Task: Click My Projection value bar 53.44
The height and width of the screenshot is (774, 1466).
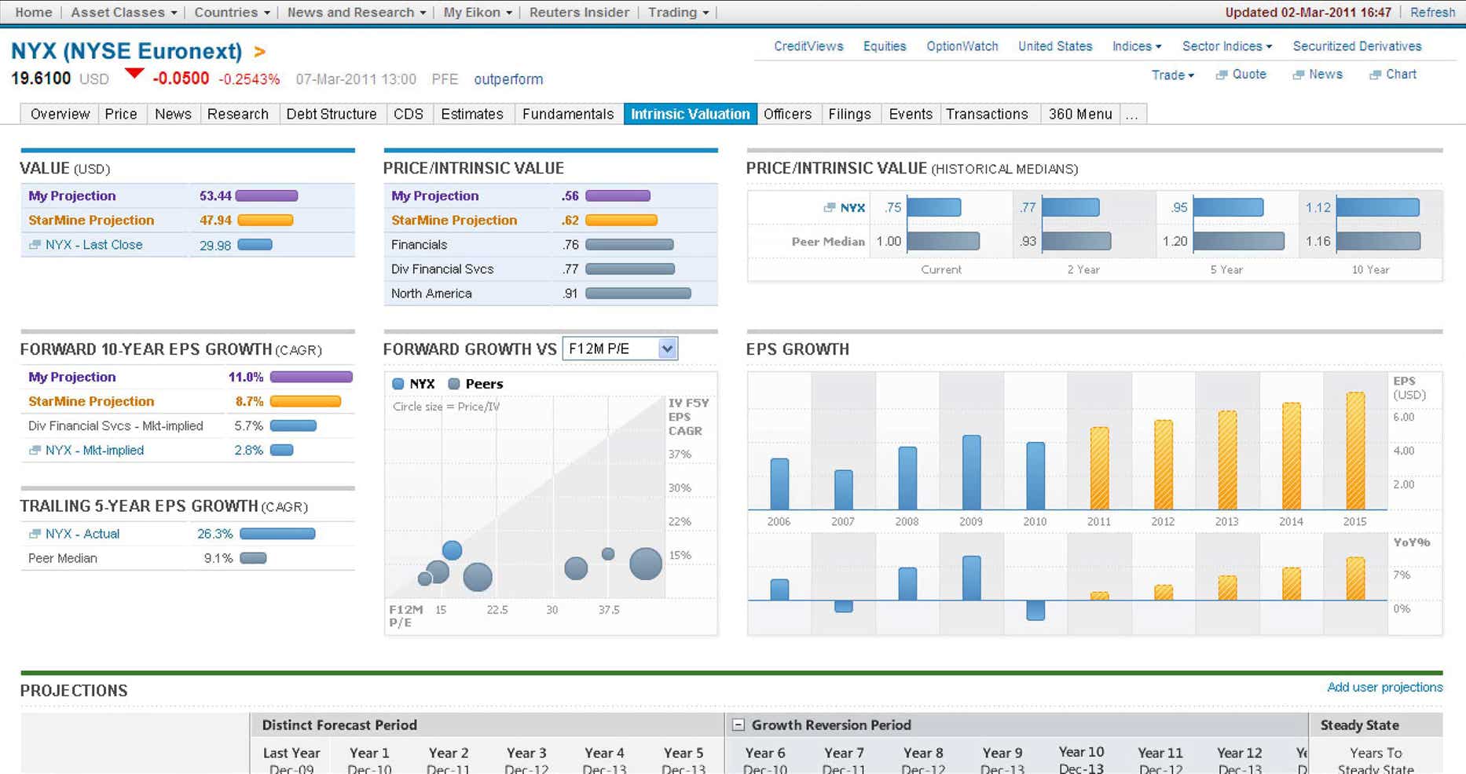Action: click(x=266, y=196)
